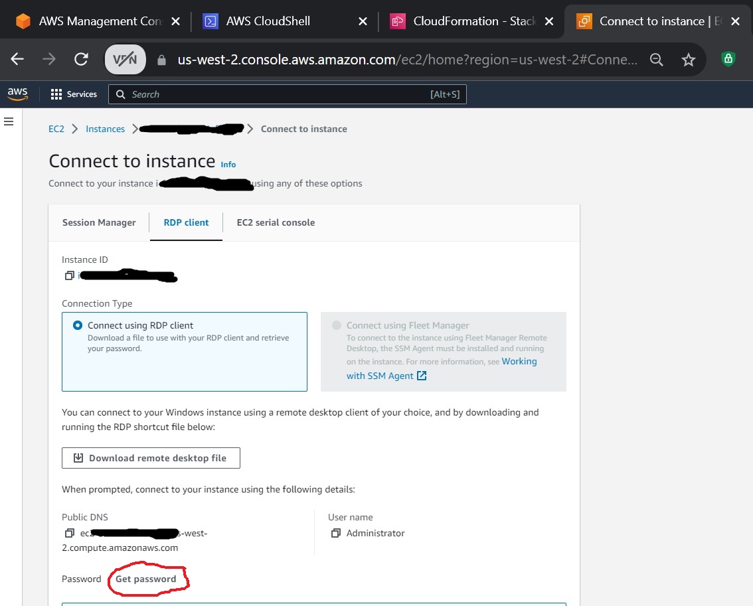The height and width of the screenshot is (606, 753).
Task: Click the VPN badge in address bar
Action: click(126, 60)
